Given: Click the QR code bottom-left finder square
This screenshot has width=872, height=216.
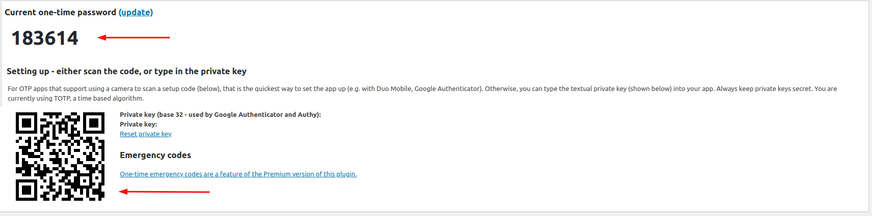Looking at the screenshot, I should pos(27,190).
